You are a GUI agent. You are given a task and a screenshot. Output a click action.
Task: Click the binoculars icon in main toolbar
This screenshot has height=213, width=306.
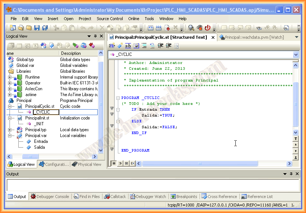[x=259, y=27]
